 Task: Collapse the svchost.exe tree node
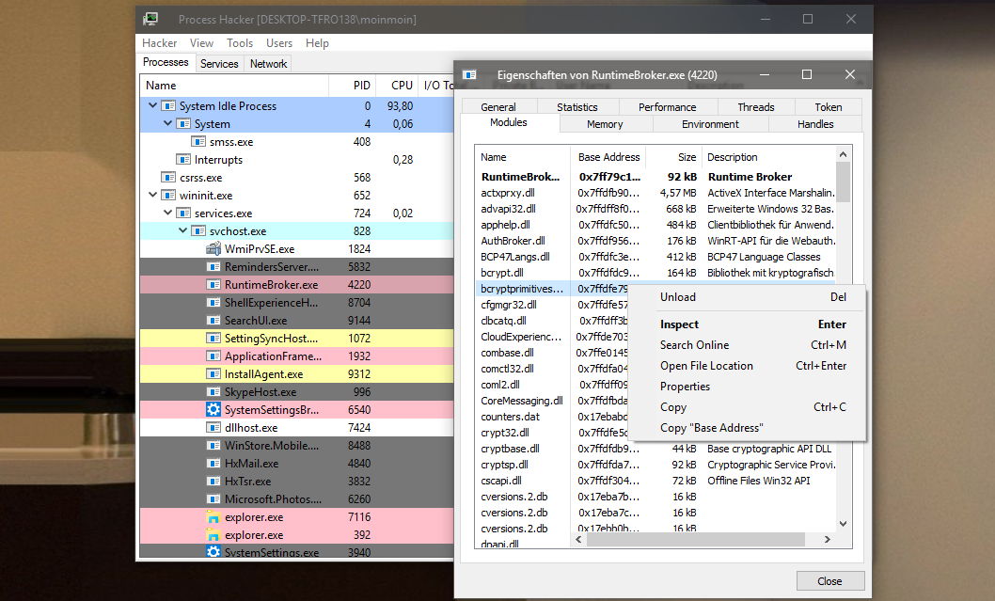click(183, 230)
